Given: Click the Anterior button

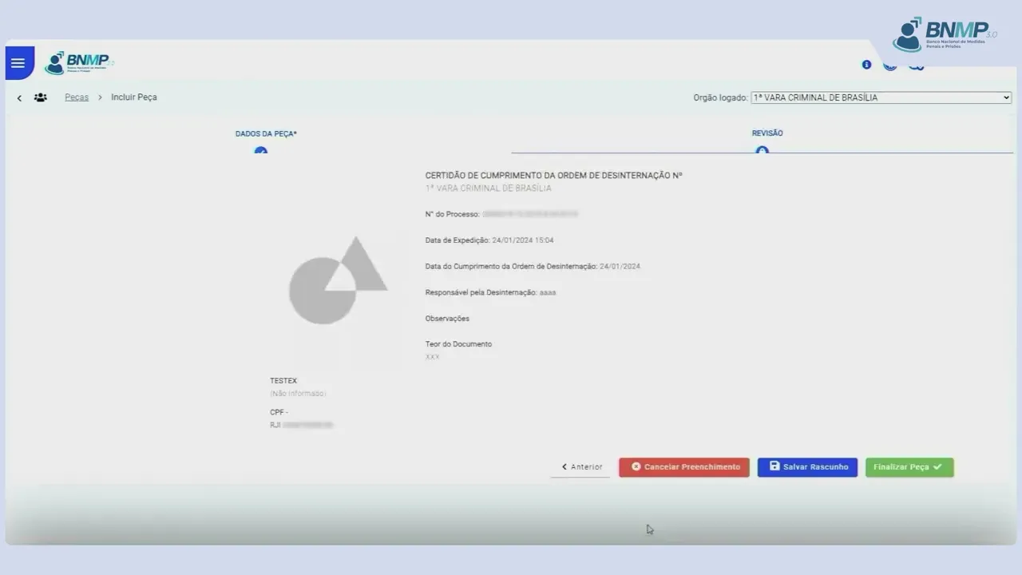Looking at the screenshot, I should (580, 467).
